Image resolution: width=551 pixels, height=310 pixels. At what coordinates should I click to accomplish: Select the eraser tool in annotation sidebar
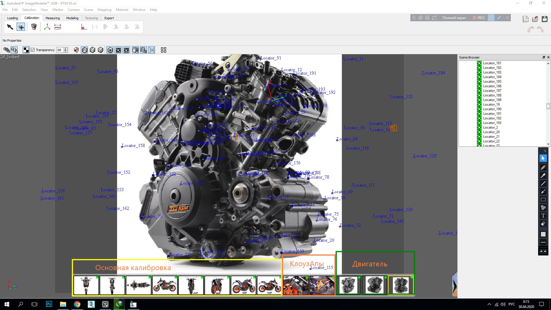click(543, 224)
